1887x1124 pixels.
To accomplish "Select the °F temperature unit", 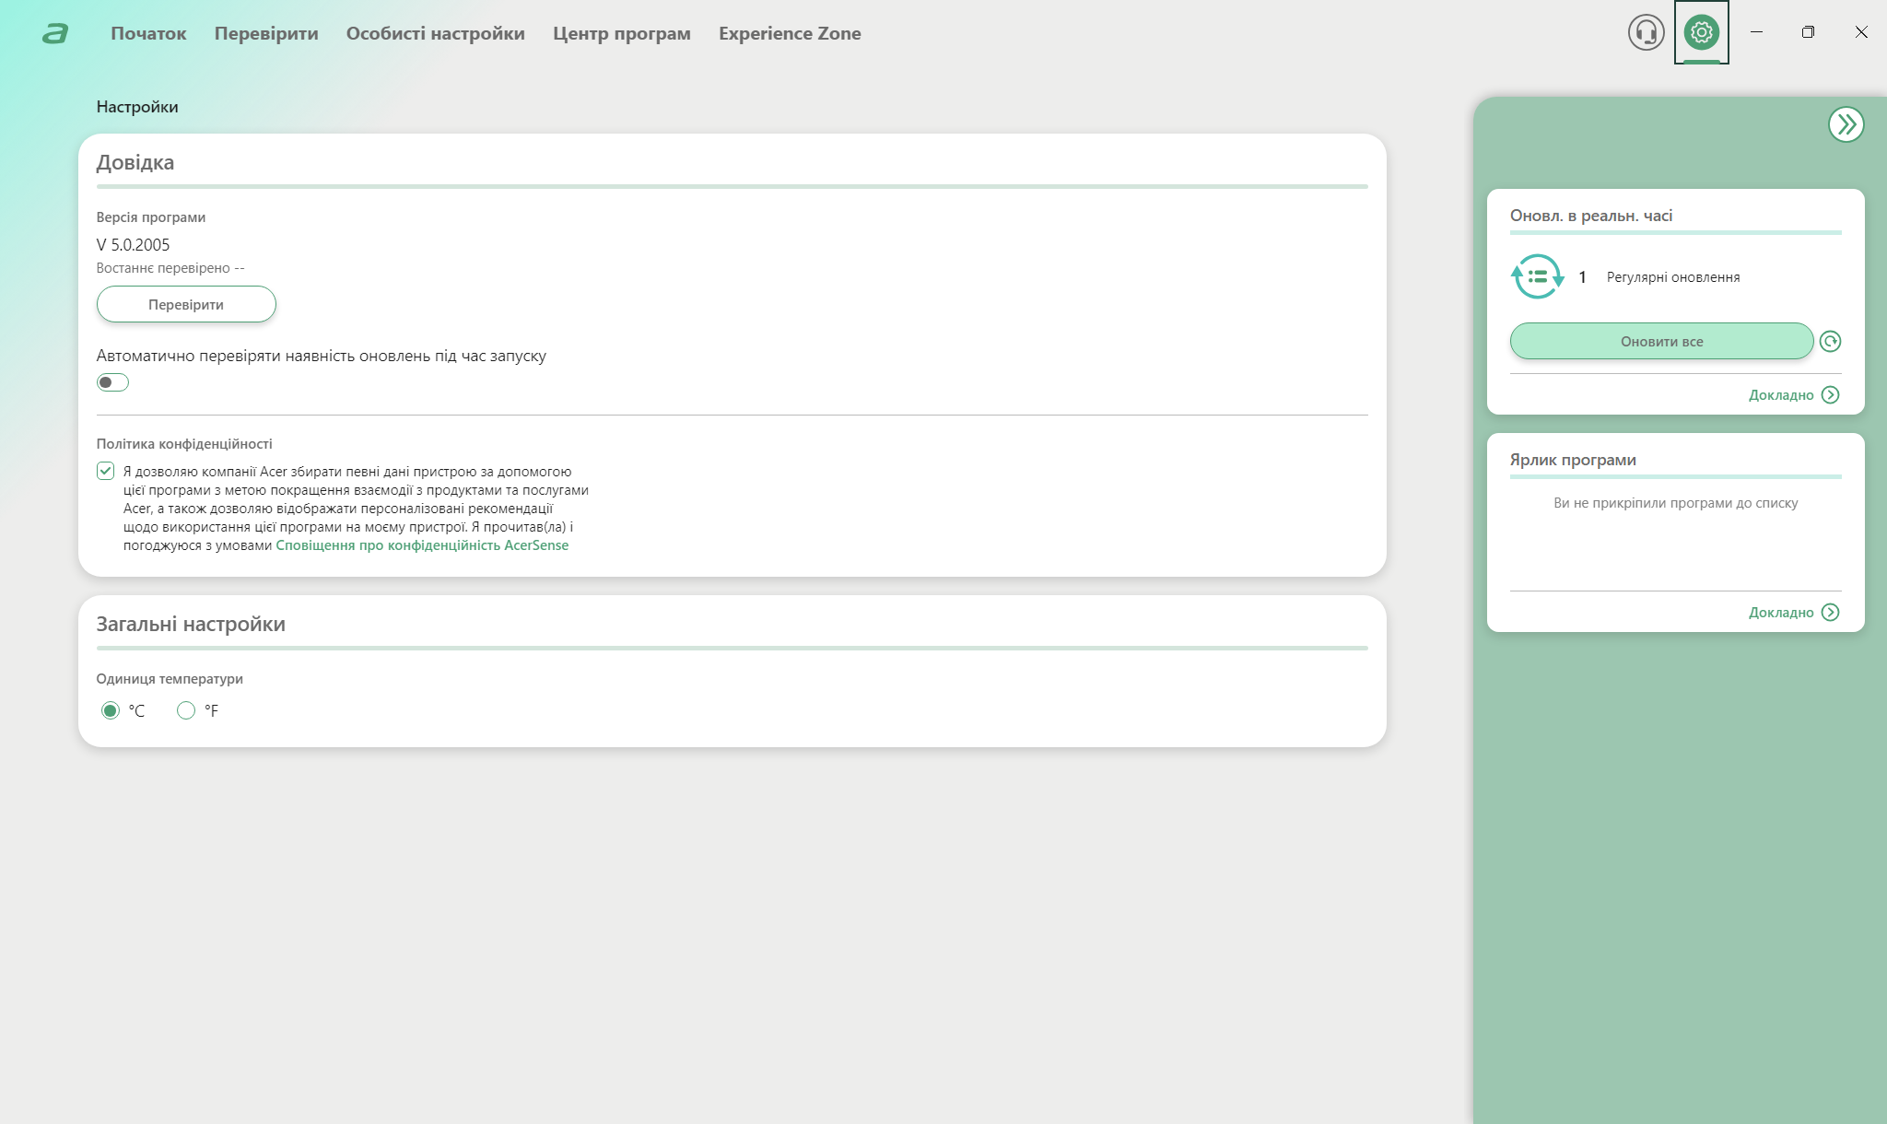I will point(186,710).
